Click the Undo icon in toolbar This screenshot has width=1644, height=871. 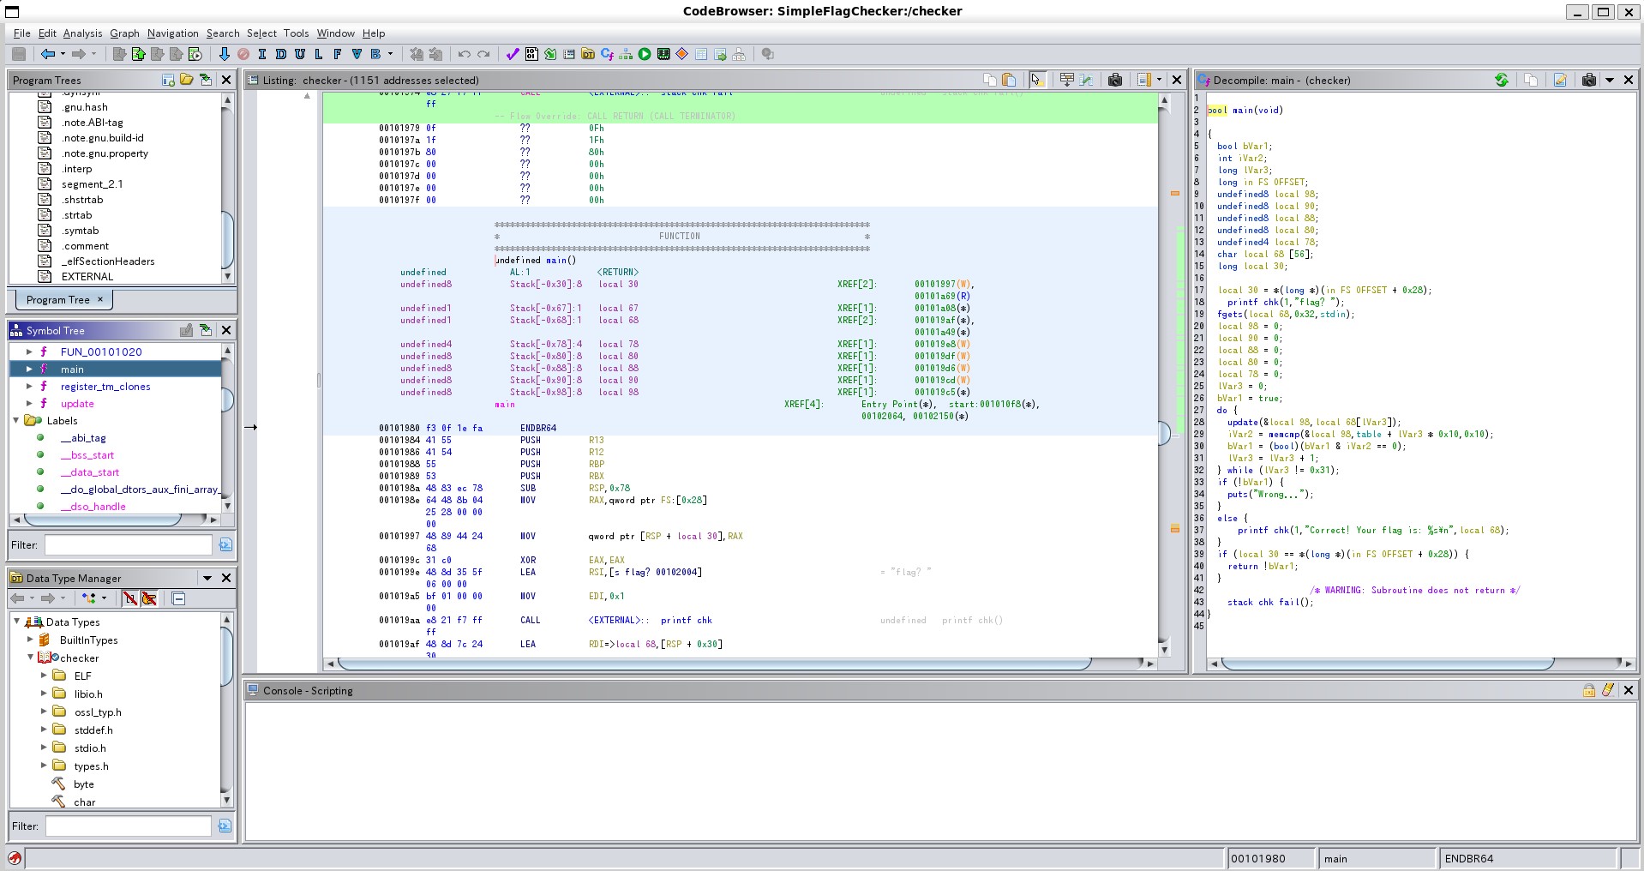tap(464, 54)
